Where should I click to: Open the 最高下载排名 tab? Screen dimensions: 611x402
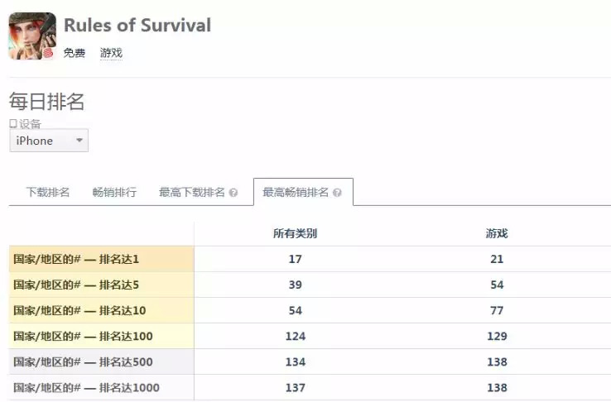pyautogui.click(x=192, y=193)
